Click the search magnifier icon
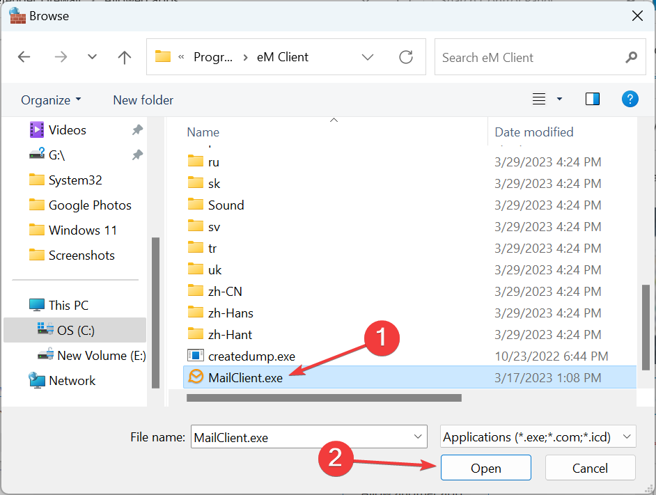656x495 pixels. [632, 57]
